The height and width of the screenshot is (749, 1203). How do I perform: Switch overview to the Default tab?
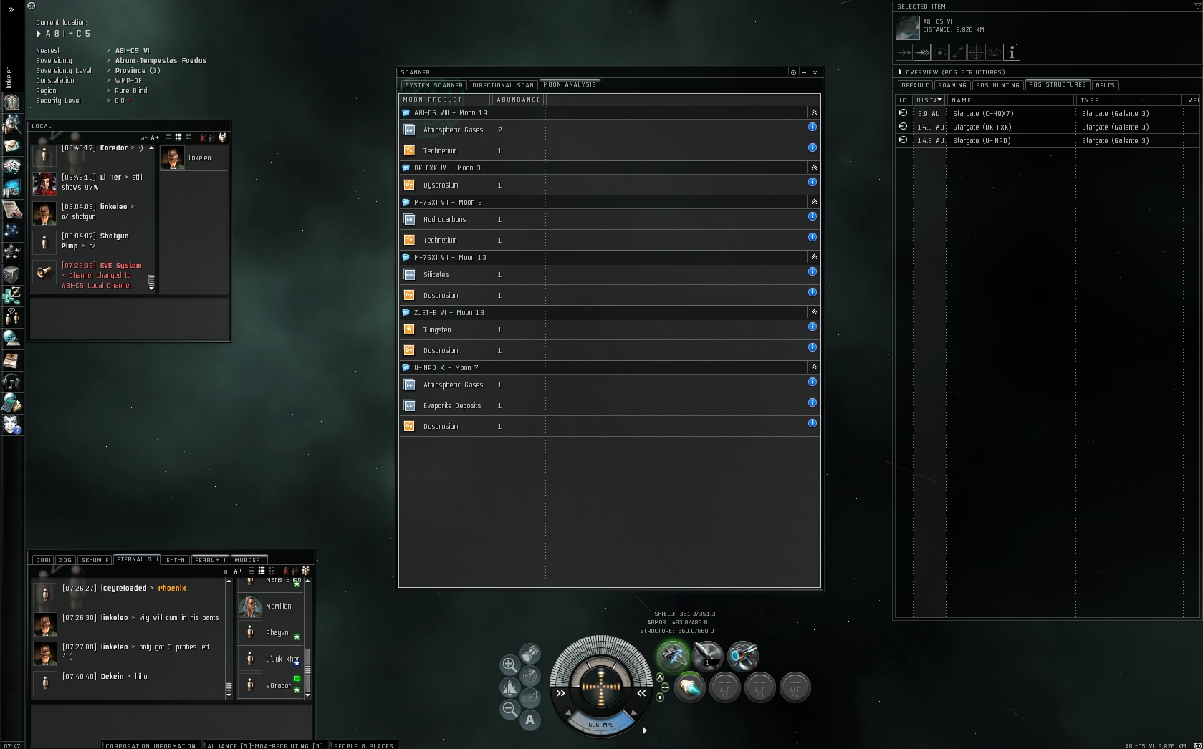pyautogui.click(x=915, y=85)
